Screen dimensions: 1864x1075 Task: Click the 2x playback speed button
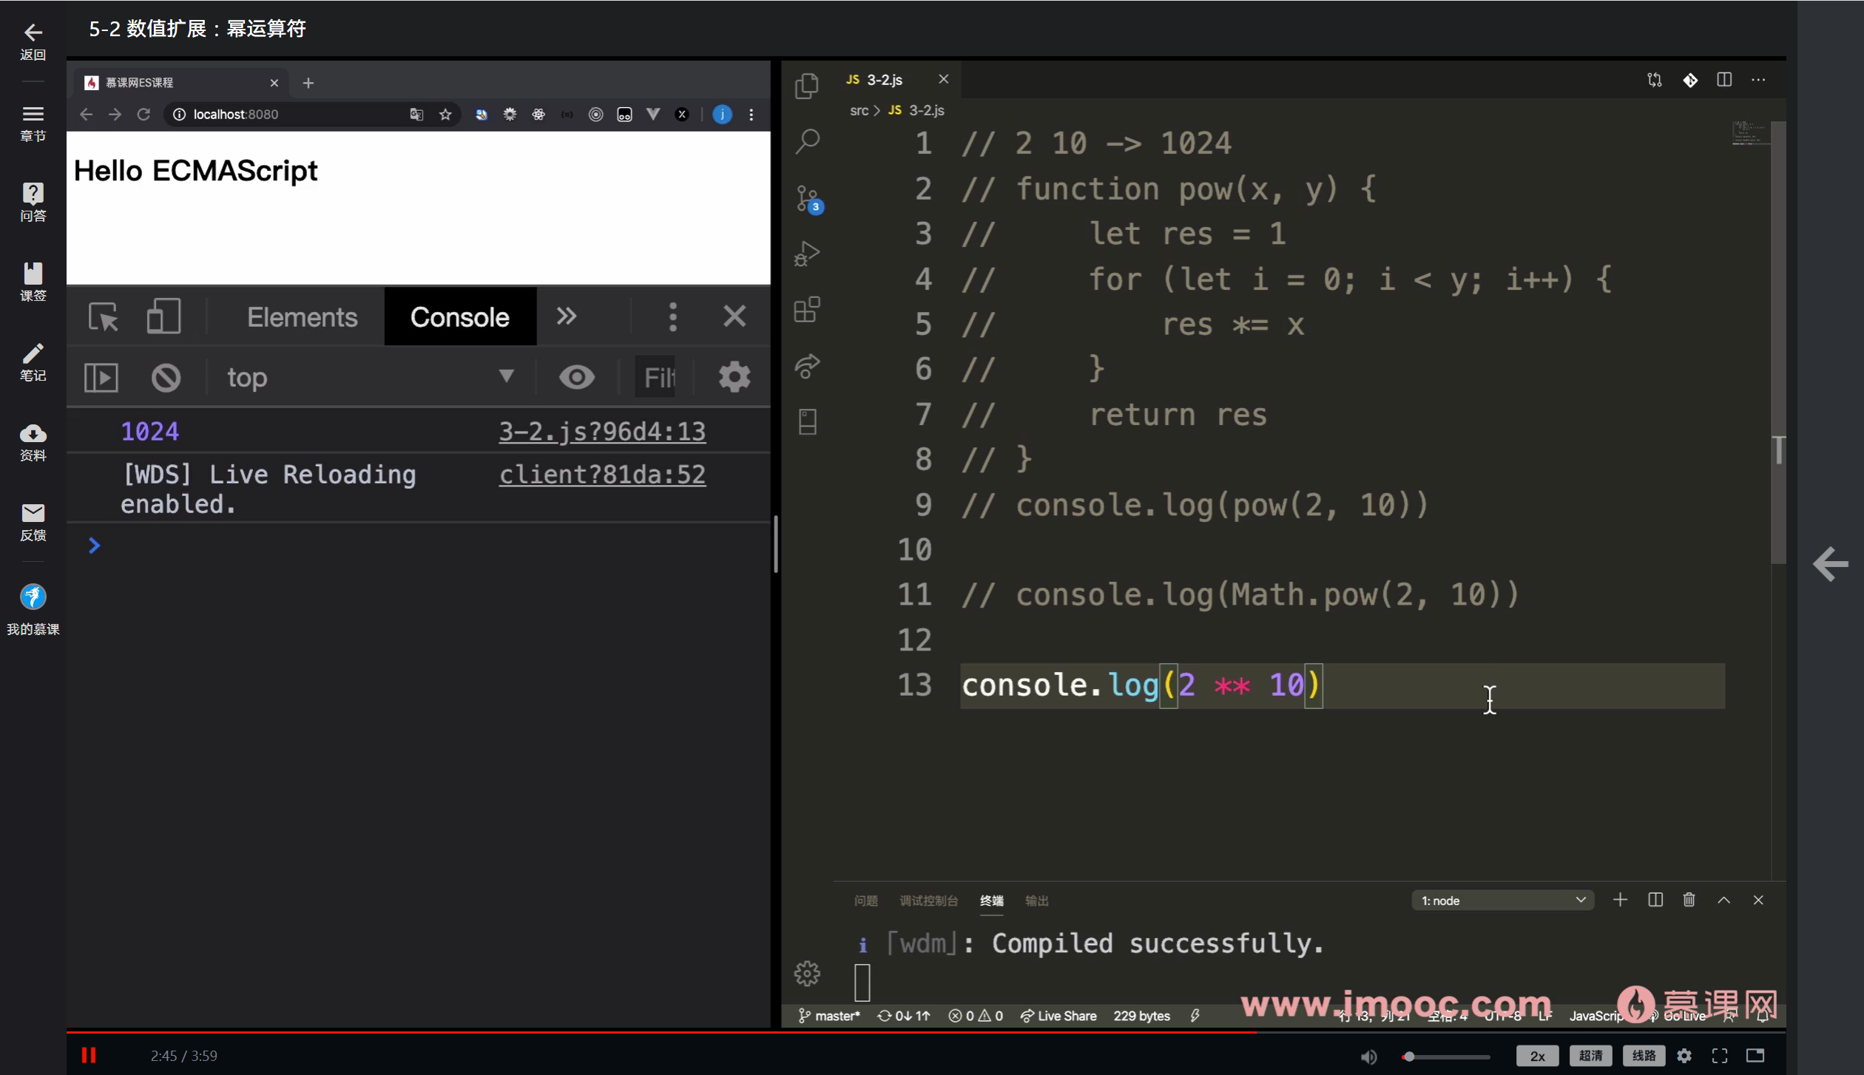(x=1536, y=1056)
